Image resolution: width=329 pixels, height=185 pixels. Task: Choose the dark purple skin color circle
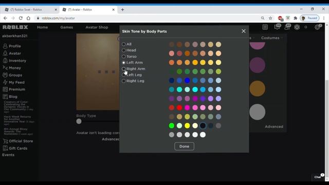click(x=257, y=65)
